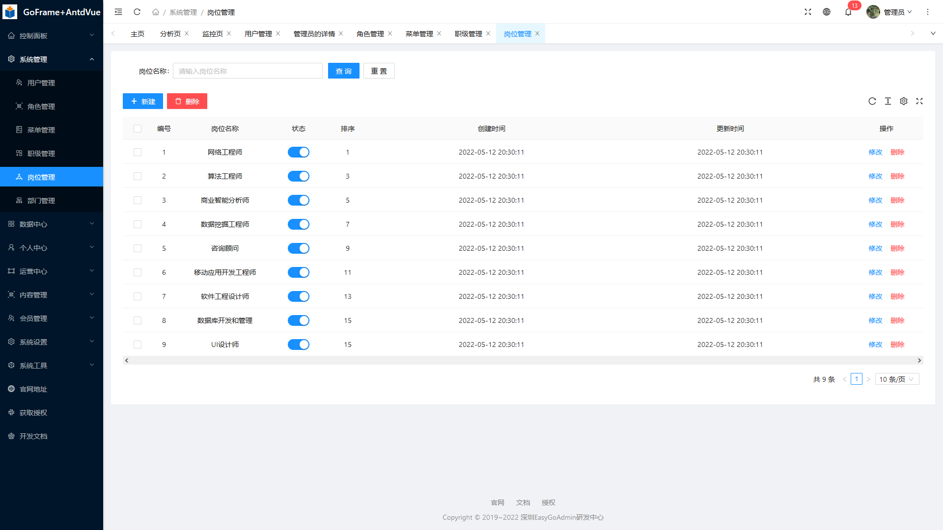Screen dimensions: 943x530
Task: Click 修改 link for 算法工程师
Action: pyautogui.click(x=875, y=176)
